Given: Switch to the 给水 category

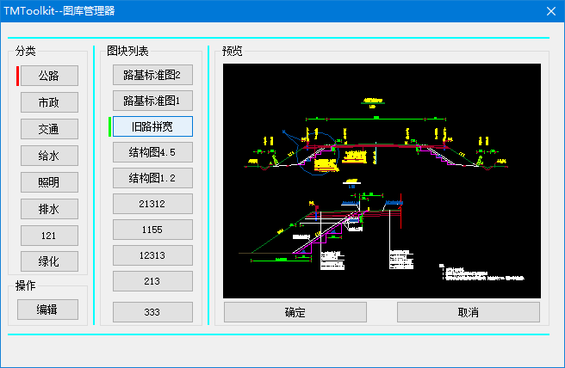Looking at the screenshot, I should 48,156.
